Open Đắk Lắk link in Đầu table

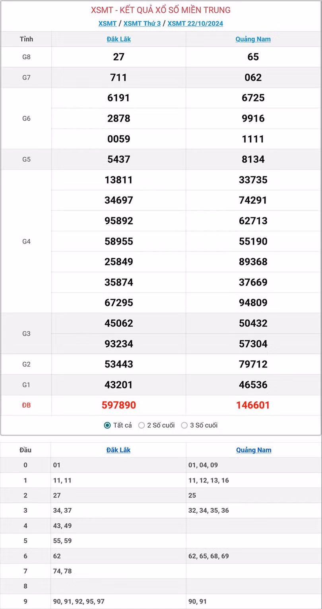click(x=118, y=450)
